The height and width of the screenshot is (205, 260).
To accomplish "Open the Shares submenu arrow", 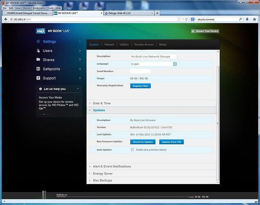I will coord(80,59).
